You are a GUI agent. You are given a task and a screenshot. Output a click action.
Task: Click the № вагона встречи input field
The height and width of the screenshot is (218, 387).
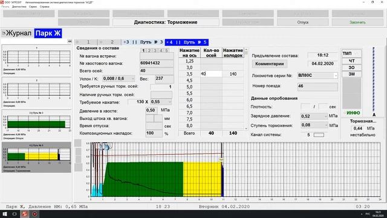(157, 56)
